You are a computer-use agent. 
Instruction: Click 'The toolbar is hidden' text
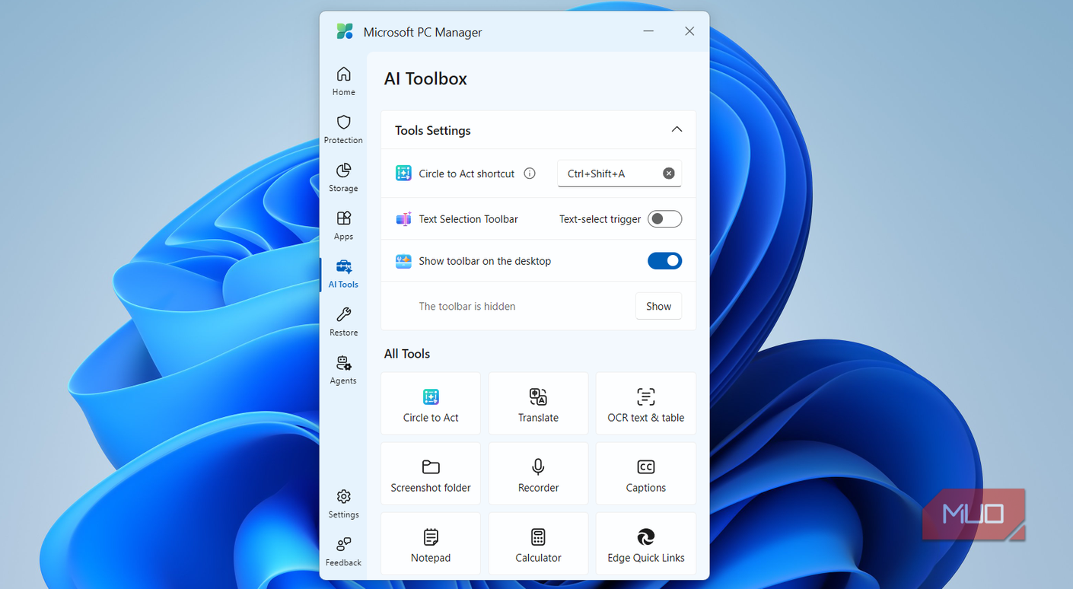(x=467, y=306)
